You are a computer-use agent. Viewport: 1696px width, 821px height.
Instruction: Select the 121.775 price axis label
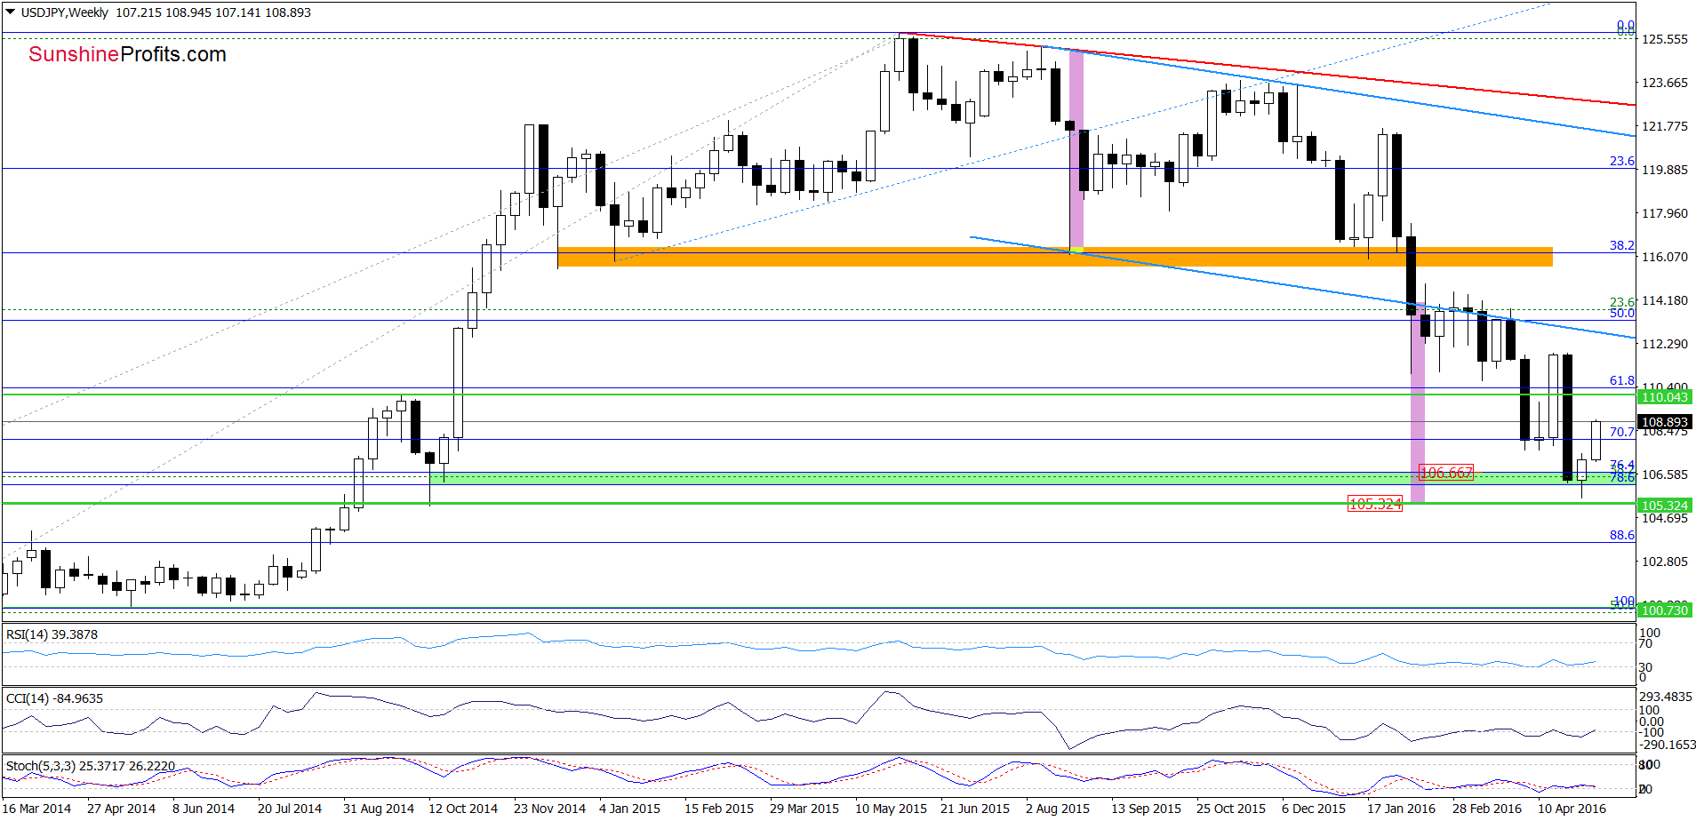click(x=1664, y=126)
